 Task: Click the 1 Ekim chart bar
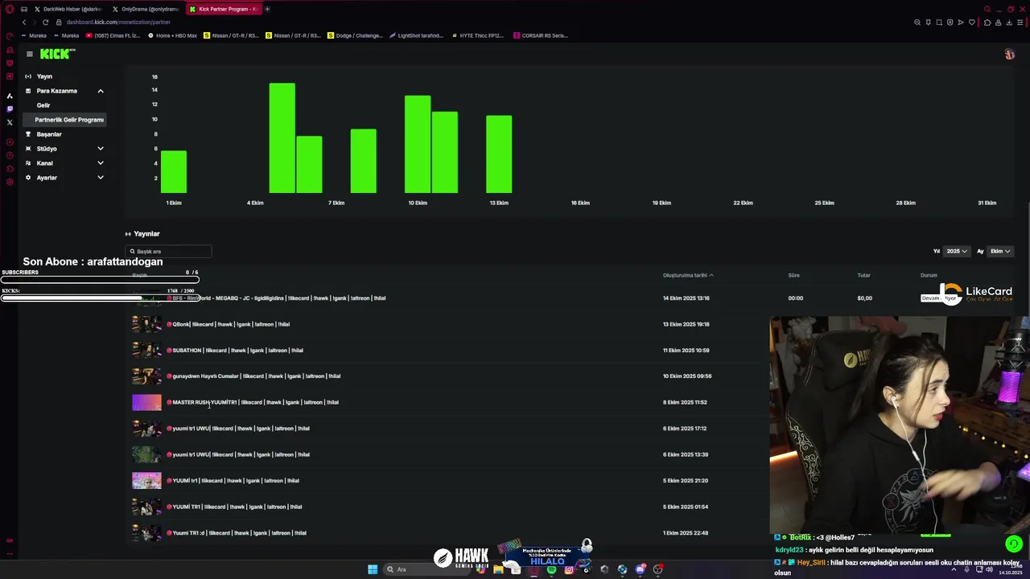pyautogui.click(x=174, y=172)
